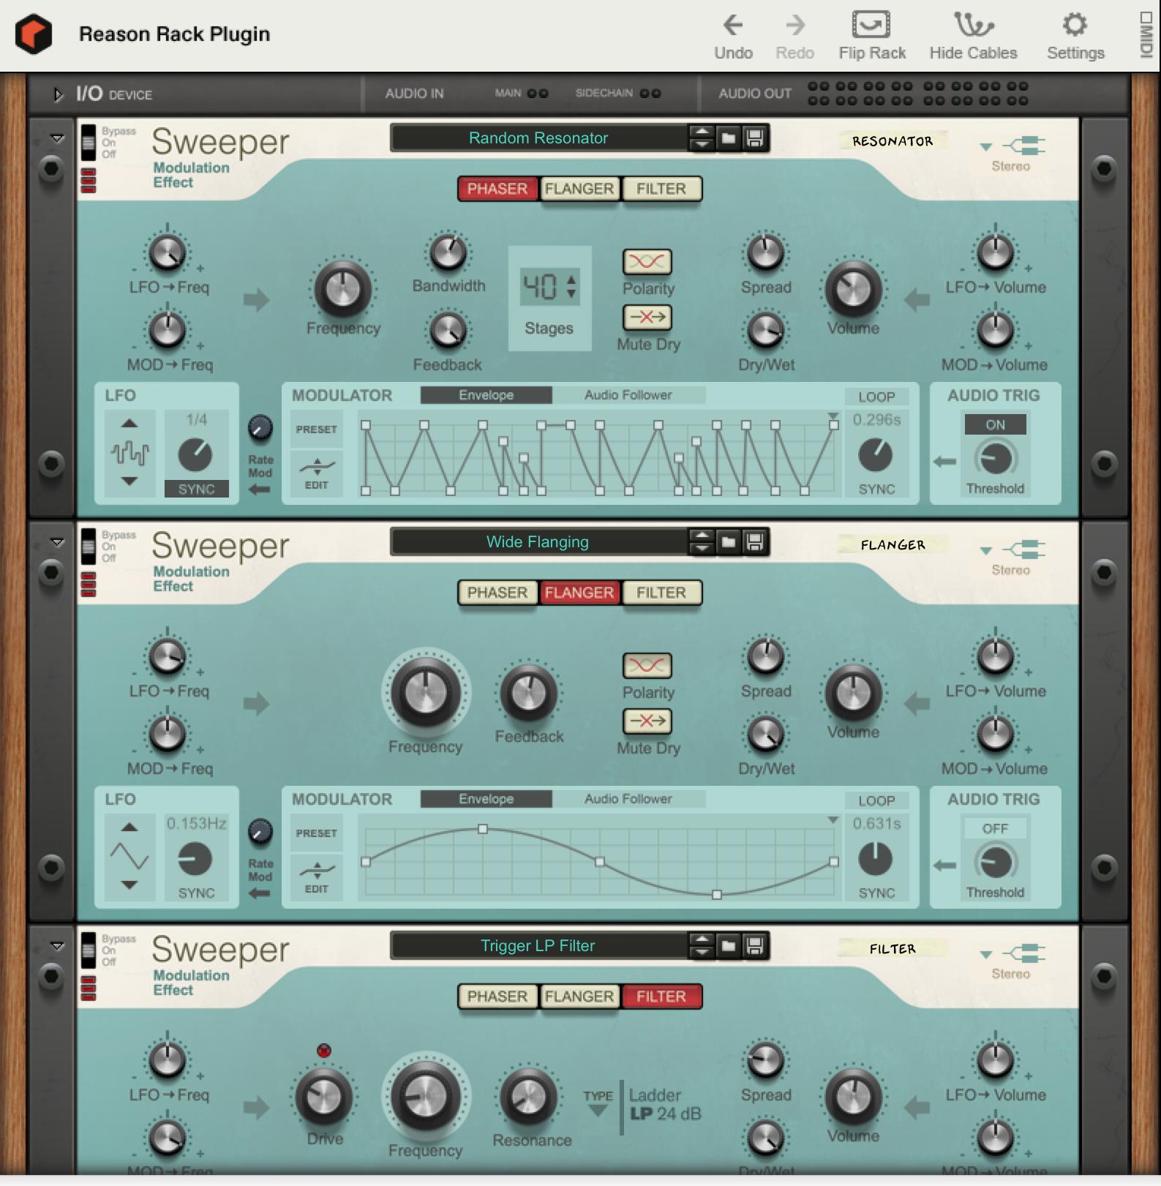Viewport: 1161px width, 1186px height.
Task: Click Resonator Frequency knob
Action: [x=342, y=288]
